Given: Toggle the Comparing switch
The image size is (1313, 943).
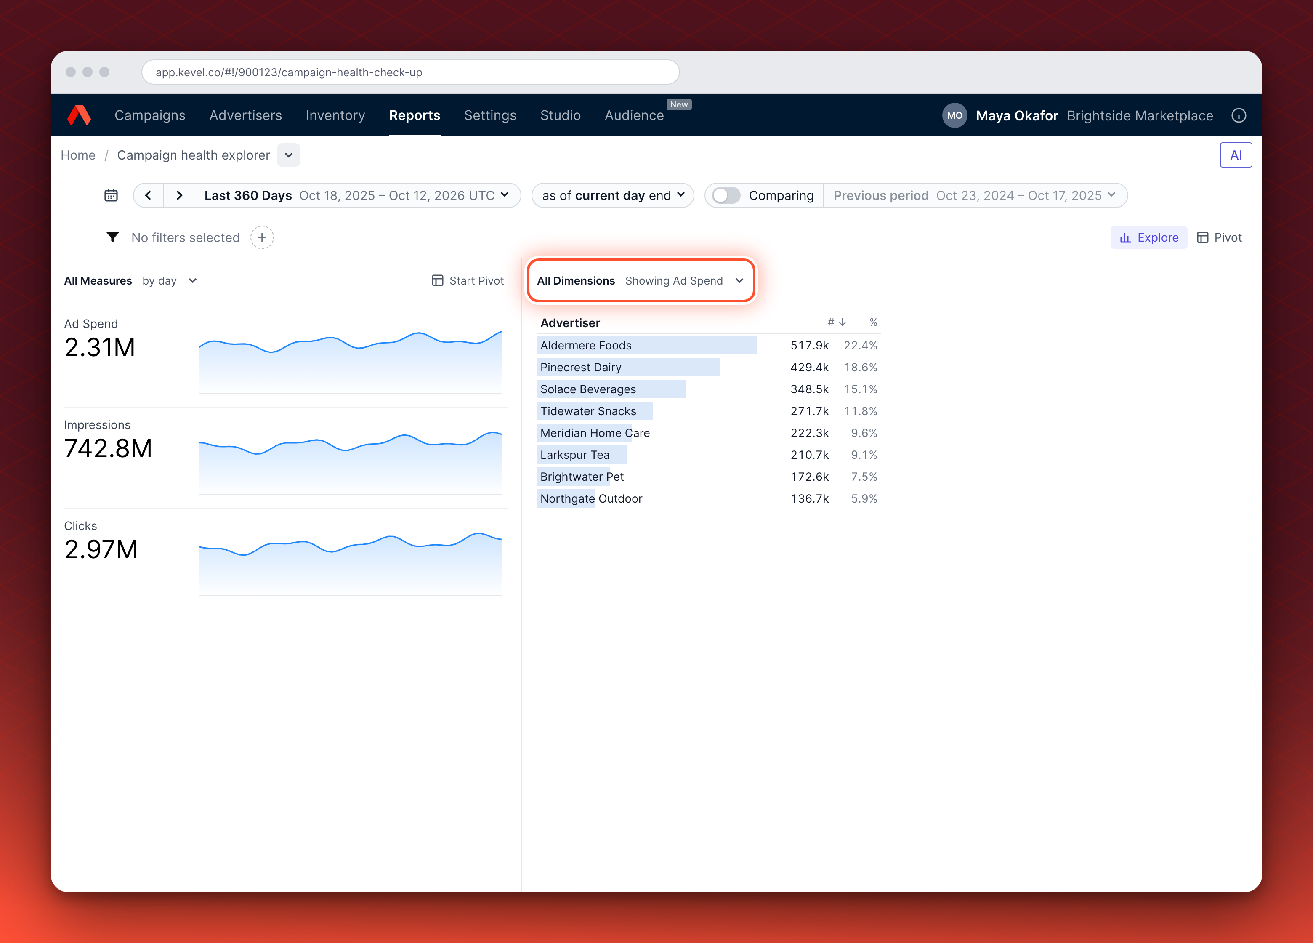Looking at the screenshot, I should [726, 196].
